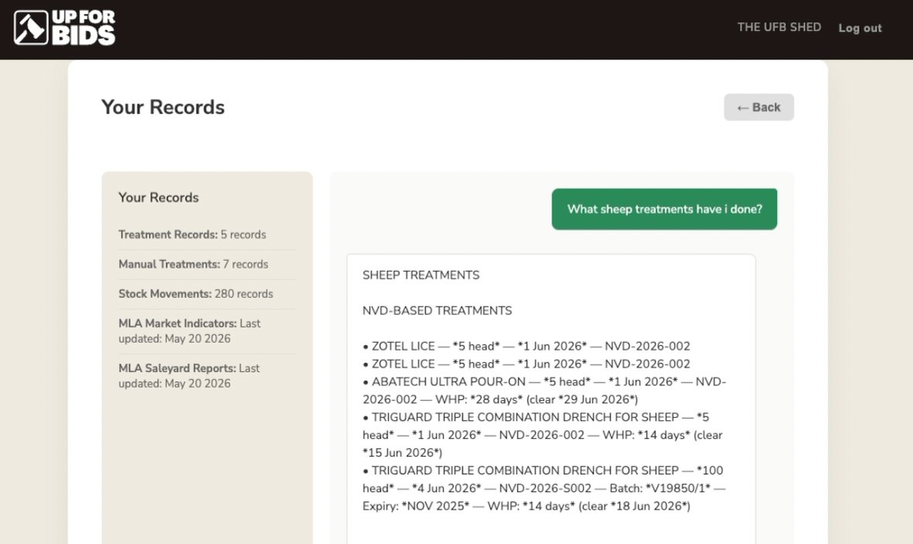Click the Batch V19850/1 expiry line
The image size is (913, 544).
pyautogui.click(x=526, y=506)
